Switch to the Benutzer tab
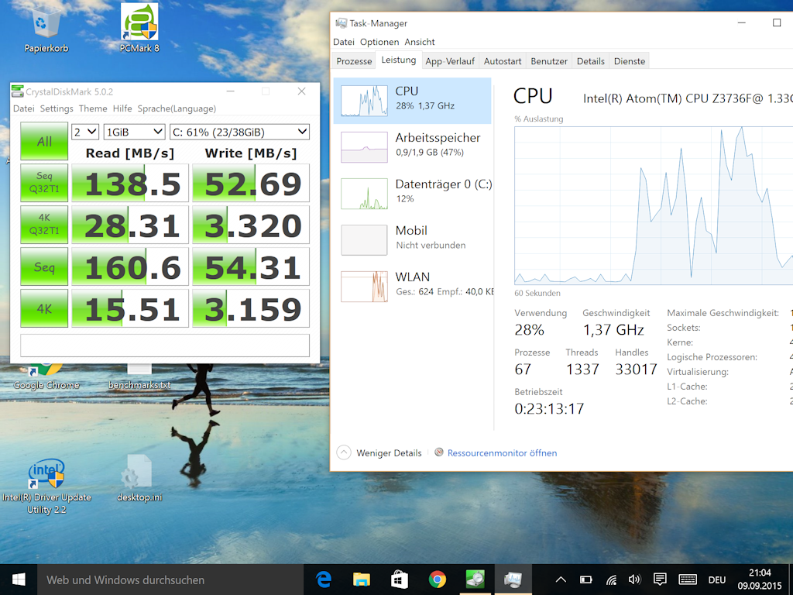 (549, 61)
